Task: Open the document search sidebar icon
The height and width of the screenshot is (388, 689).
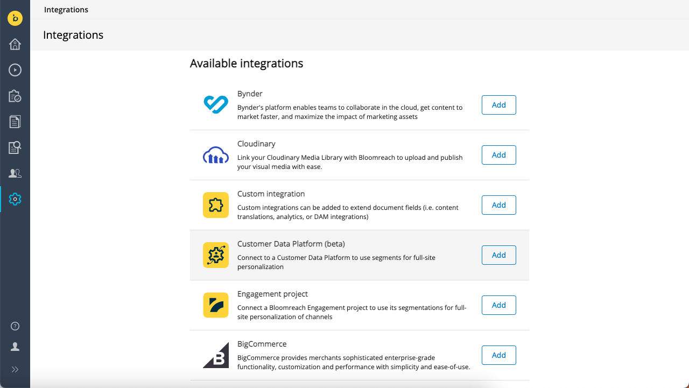Action: click(x=15, y=147)
